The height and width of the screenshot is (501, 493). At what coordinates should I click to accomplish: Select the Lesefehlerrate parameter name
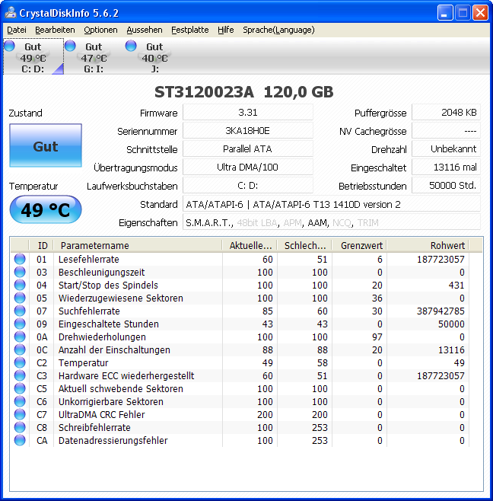89,259
